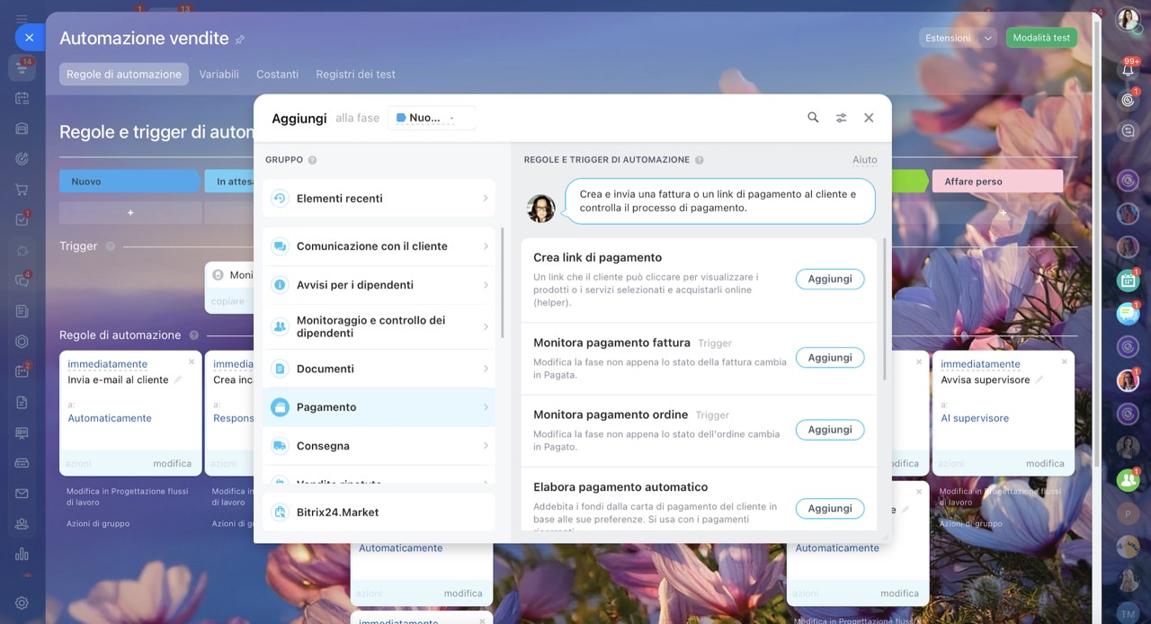The height and width of the screenshot is (624, 1151).
Task: Open the Aiuto help link
Action: pos(865,160)
